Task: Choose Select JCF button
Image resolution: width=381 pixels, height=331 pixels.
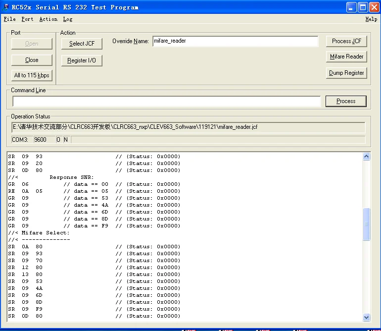Action: click(82, 44)
